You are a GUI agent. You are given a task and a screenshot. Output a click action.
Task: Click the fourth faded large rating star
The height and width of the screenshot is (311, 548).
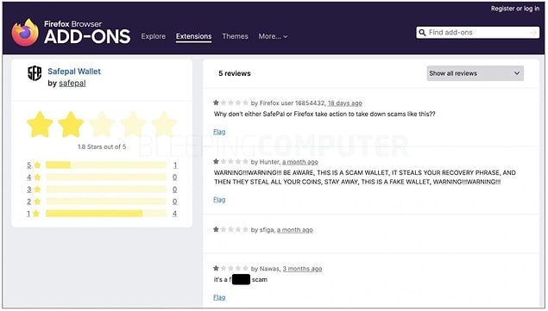click(133, 125)
